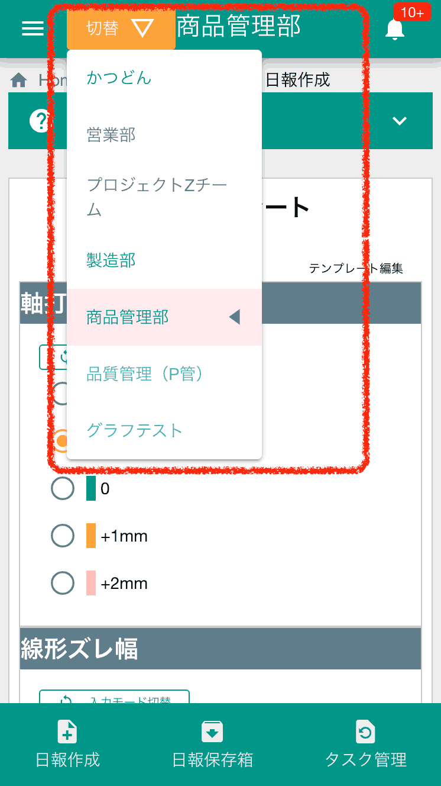Open the テンプレート編集 link
The height and width of the screenshot is (786, 441).
point(357,268)
